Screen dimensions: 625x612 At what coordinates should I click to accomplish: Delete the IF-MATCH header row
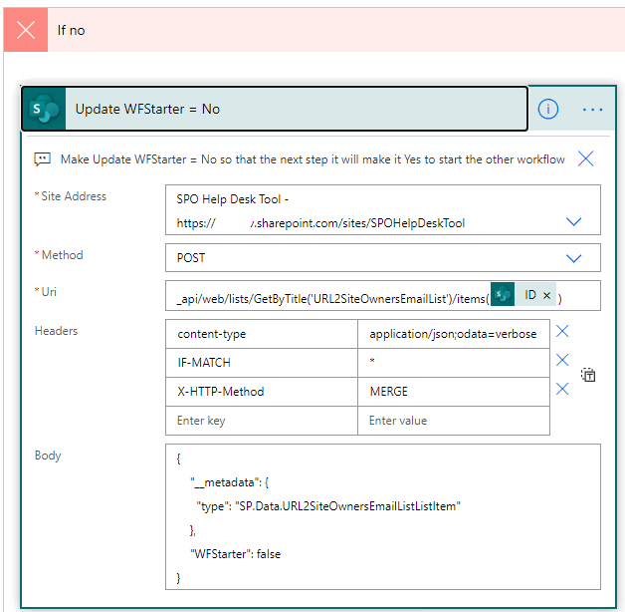[x=562, y=361]
